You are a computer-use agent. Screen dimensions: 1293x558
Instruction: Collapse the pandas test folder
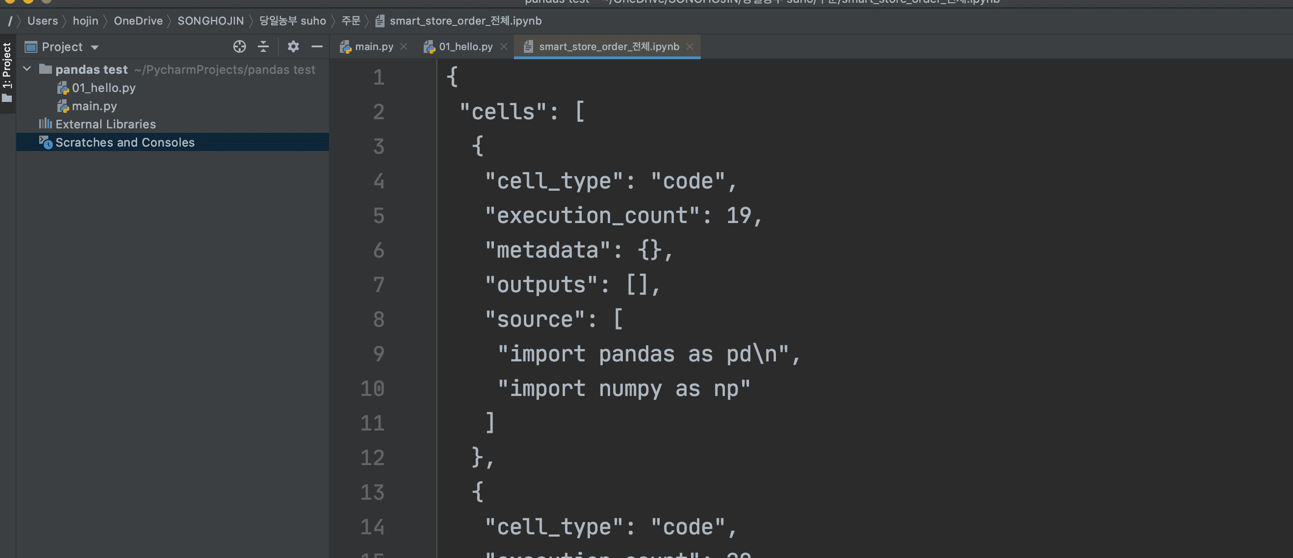pos(28,69)
